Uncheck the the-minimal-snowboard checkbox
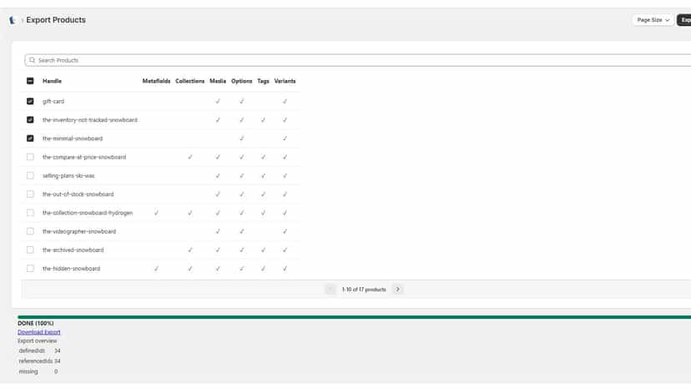Viewport: 691px width, 389px height. tap(30, 138)
